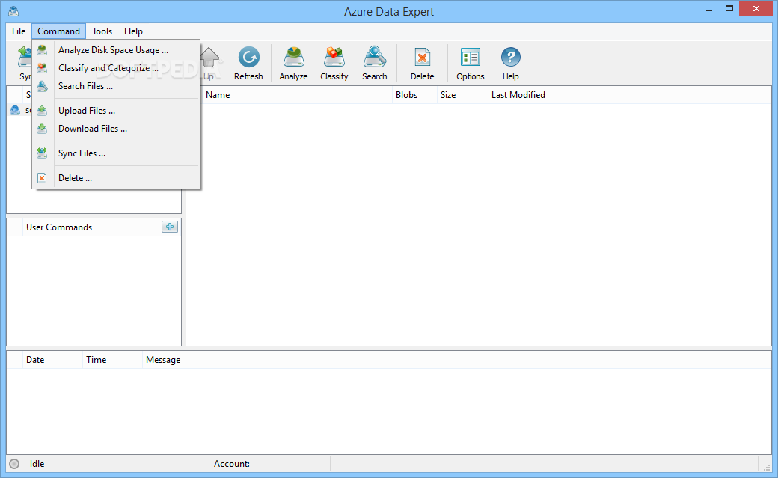Maximize the Azure Data Expert window
The width and height of the screenshot is (778, 478).
(729, 9)
